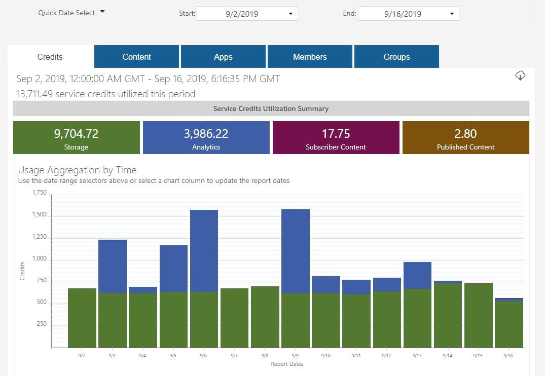Viewport: 545px width, 376px height.
Task: Select the 9/2 chart column
Action: 82,318
